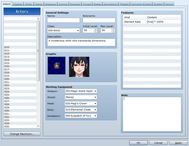Open the Common Events tab
This screenshot has height=146, width=189.
(x=141, y=4)
